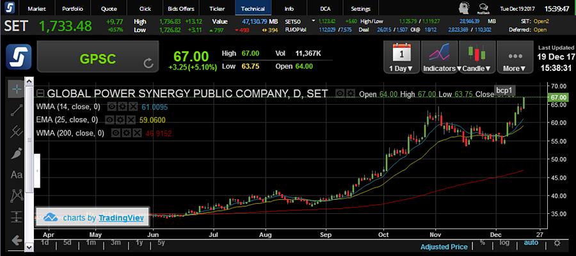Viewport: 576px width, 256px height.
Task: Follow the TradingView link
Action: pos(121,218)
